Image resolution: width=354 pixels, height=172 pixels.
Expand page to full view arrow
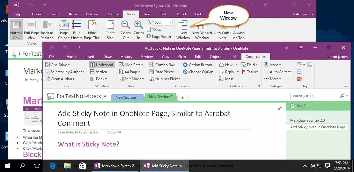tap(280, 108)
